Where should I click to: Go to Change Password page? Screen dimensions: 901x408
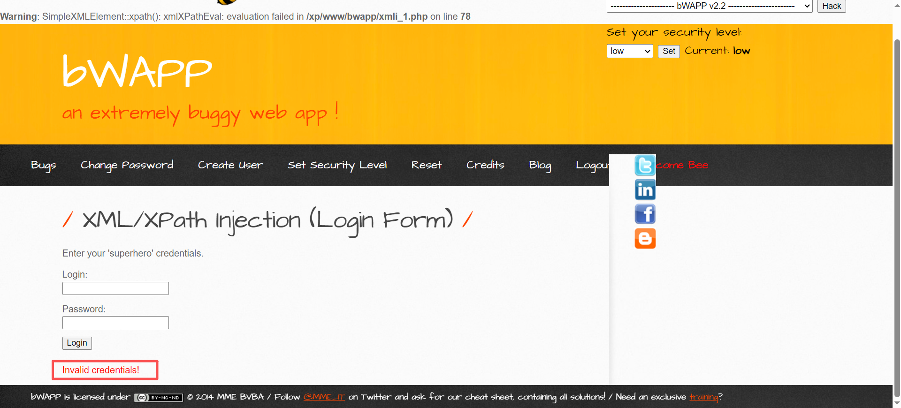click(x=127, y=165)
